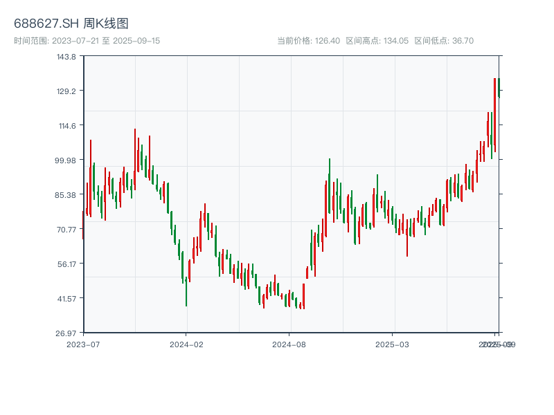Click the y-axis value 56.17

(x=66, y=264)
